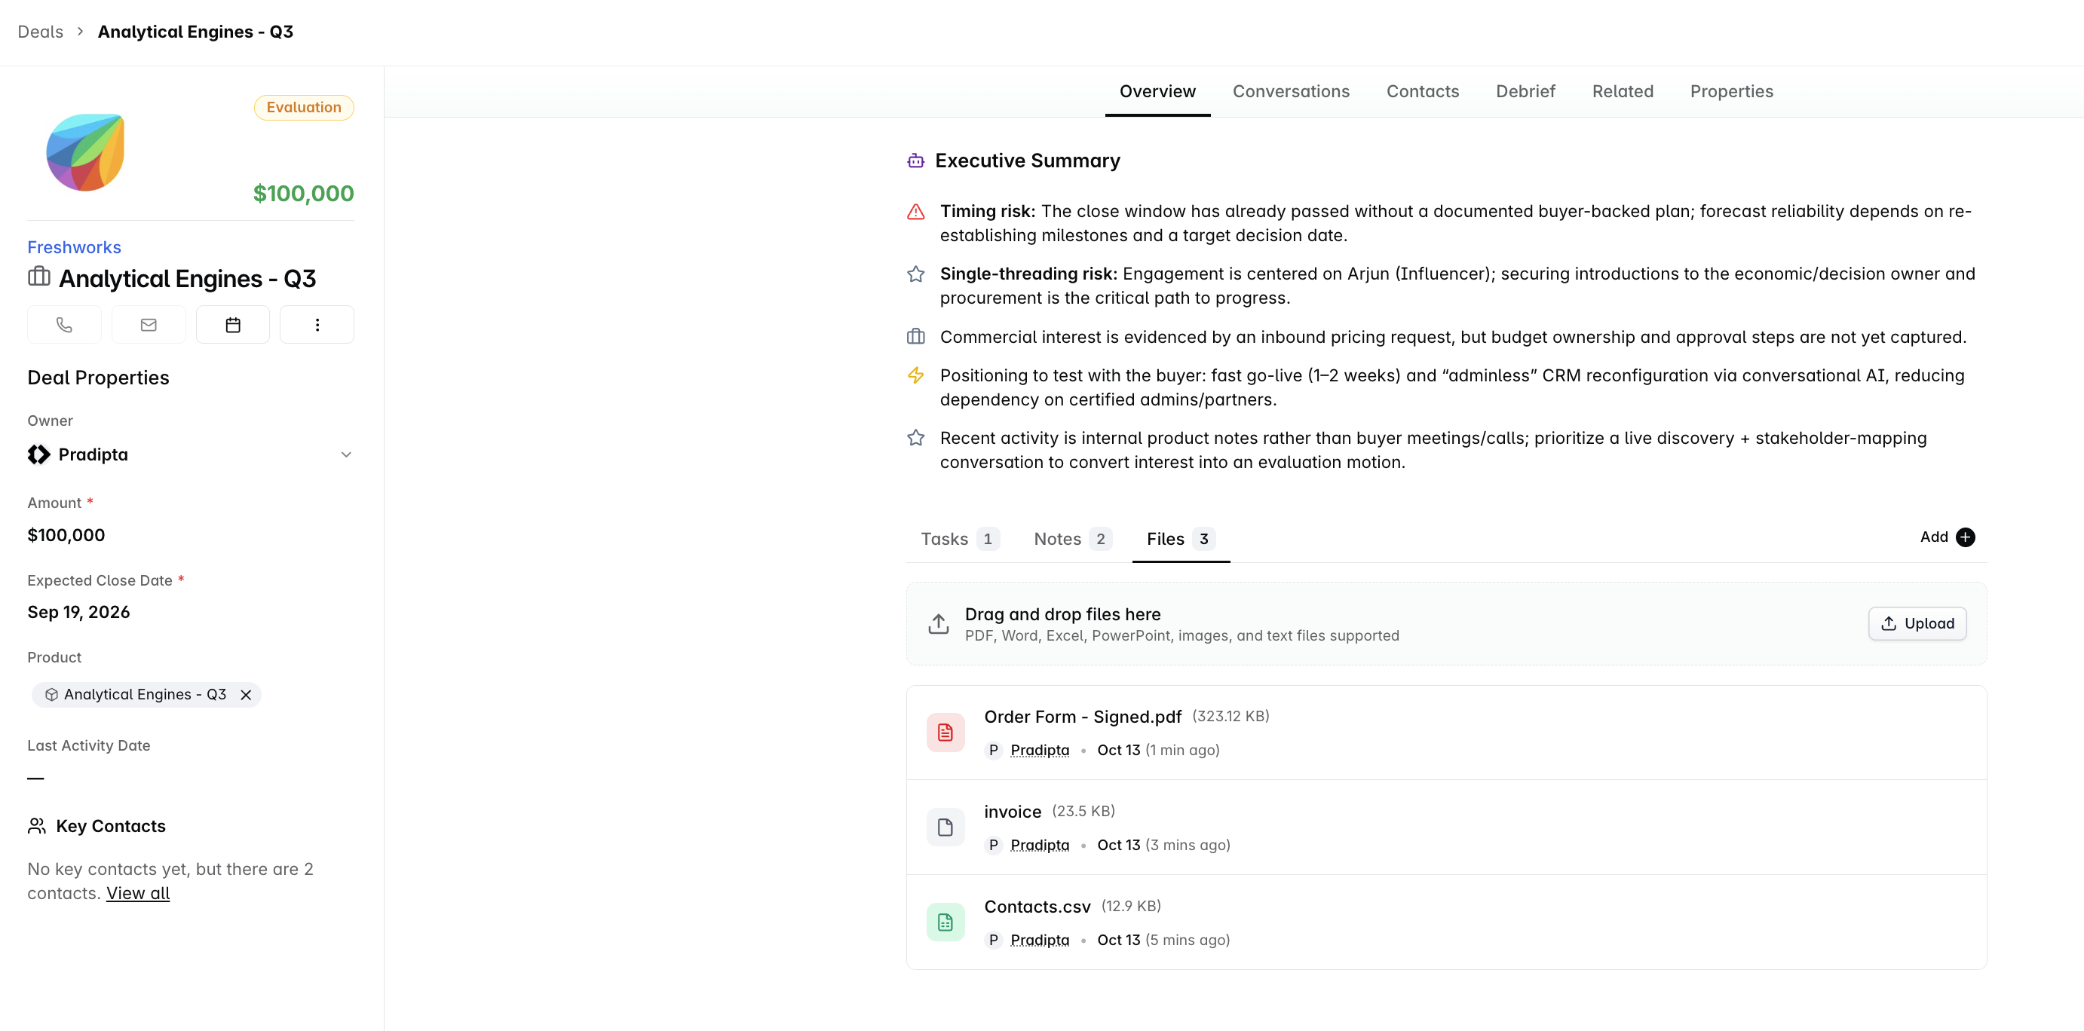2084x1031 pixels.
Task: Click the Evaluation stage badge
Action: (x=303, y=108)
